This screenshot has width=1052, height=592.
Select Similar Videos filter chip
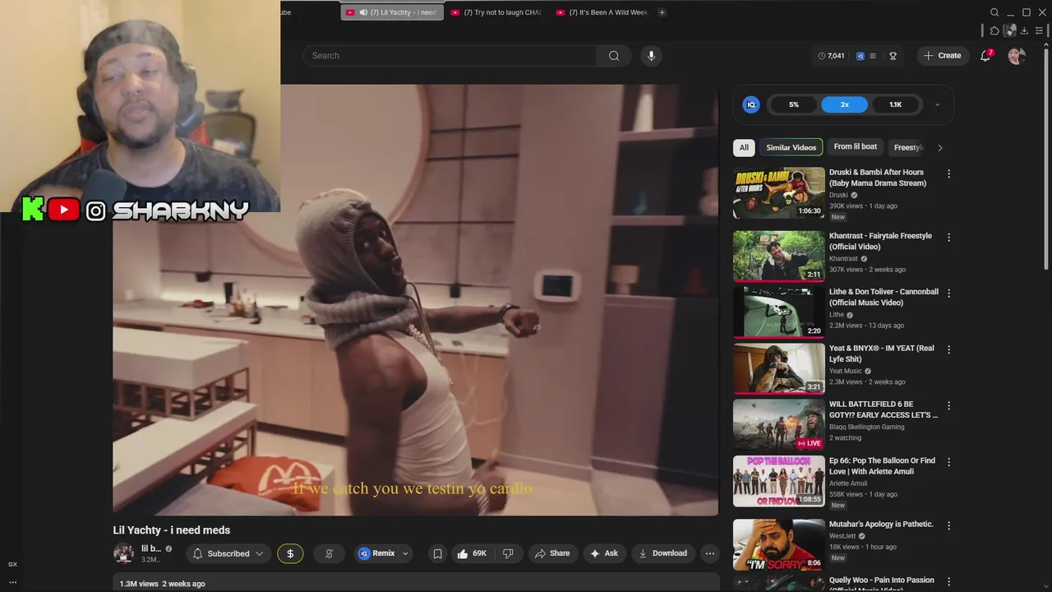(791, 147)
